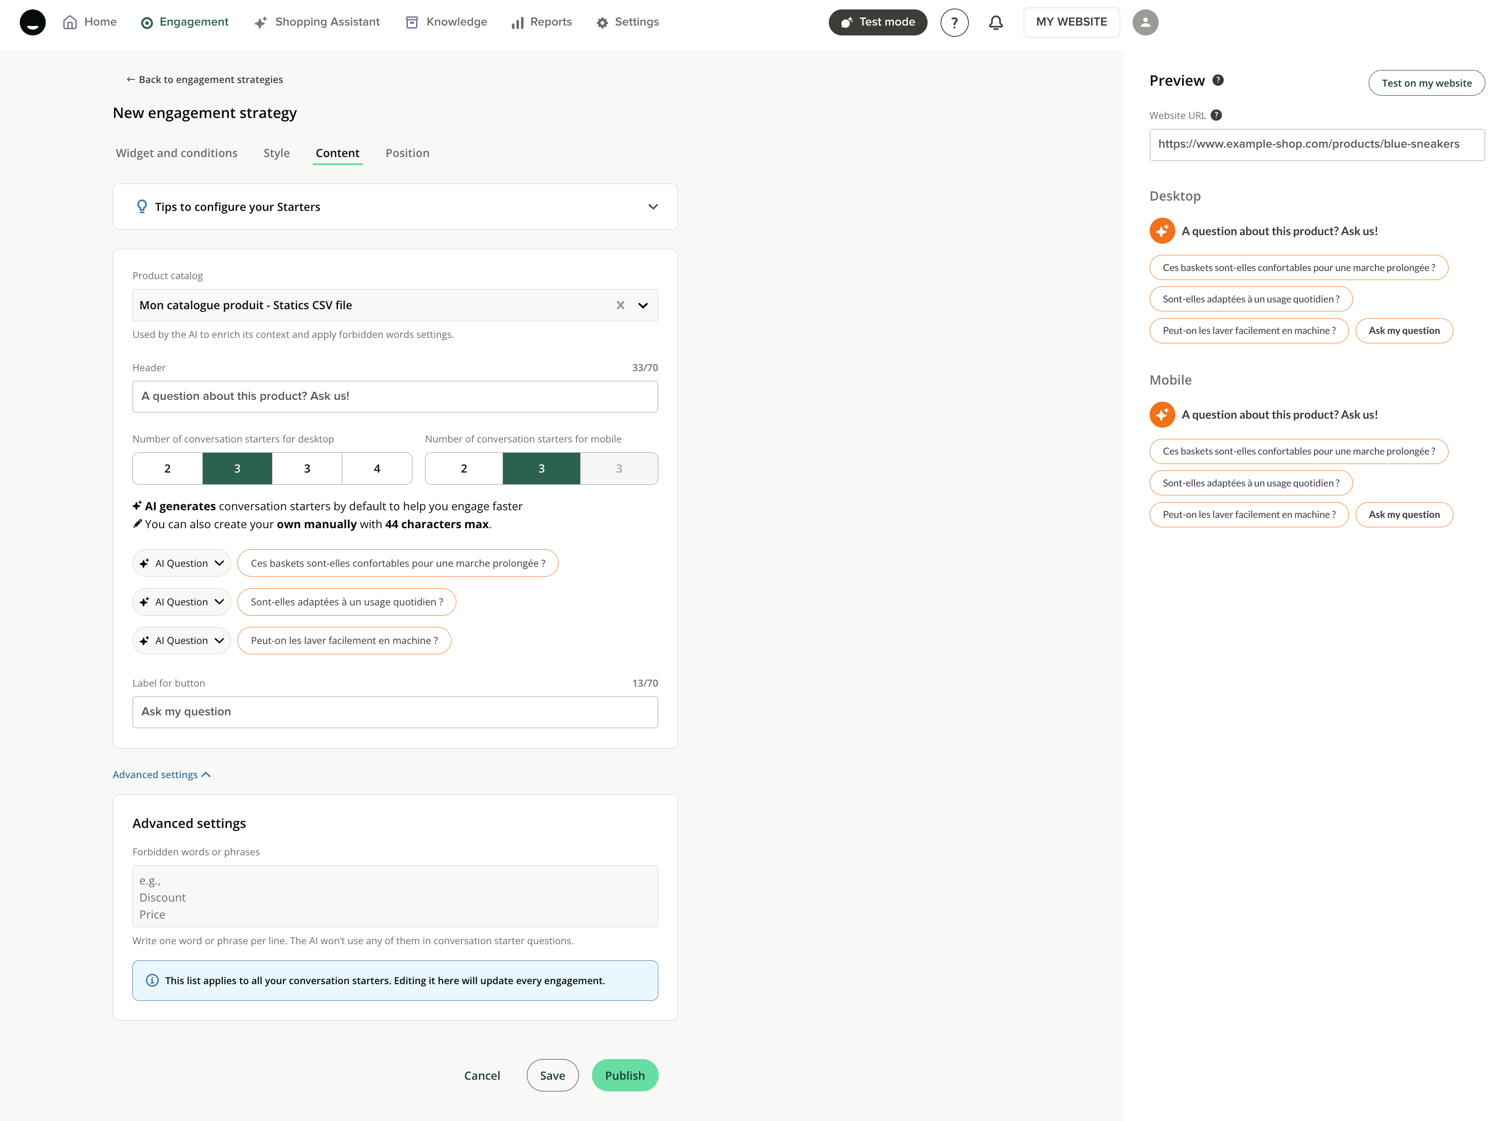Switch to the Widget and conditions tab
1506x1121 pixels.
pos(176,153)
